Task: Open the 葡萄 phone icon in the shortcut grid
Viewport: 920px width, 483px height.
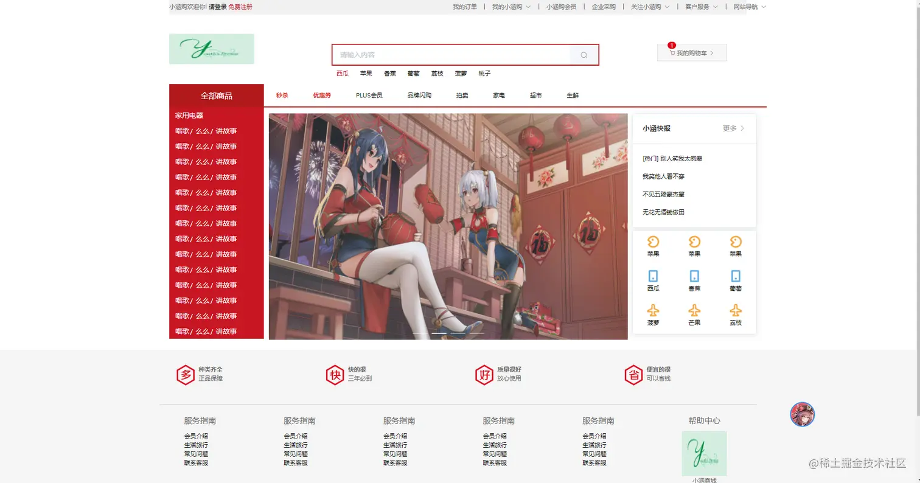Action: [x=736, y=276]
